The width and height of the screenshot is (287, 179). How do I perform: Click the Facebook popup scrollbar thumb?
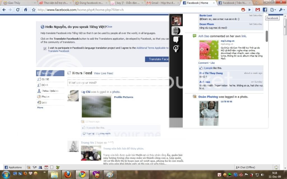[x=267, y=36]
